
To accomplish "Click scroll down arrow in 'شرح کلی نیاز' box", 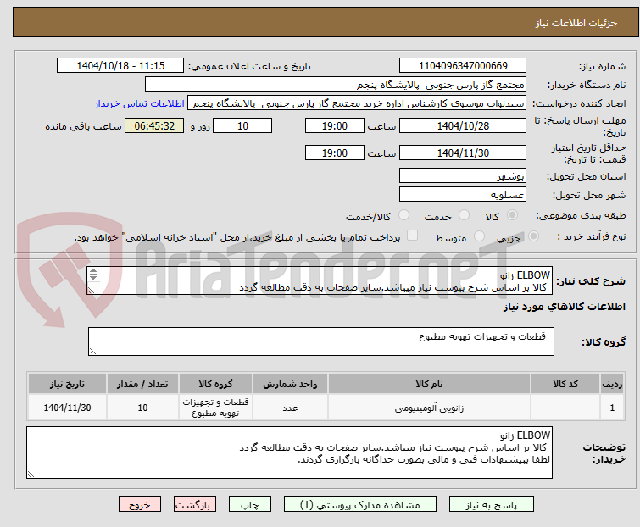I will 93,277.
